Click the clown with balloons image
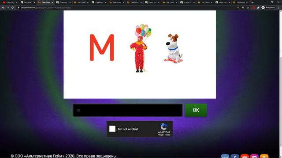This screenshot has width=282, height=158. pyautogui.click(x=141, y=48)
